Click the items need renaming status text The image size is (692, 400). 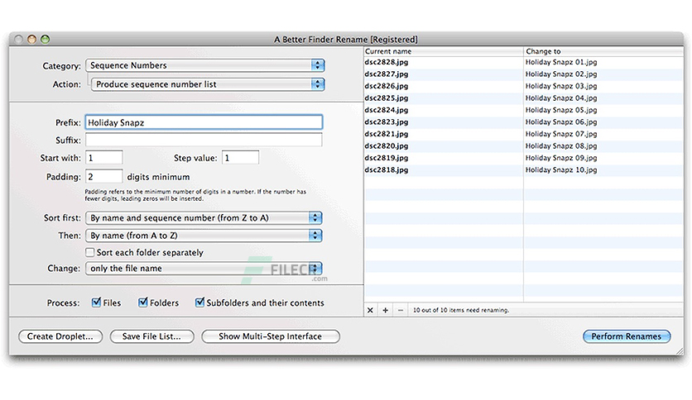461,310
